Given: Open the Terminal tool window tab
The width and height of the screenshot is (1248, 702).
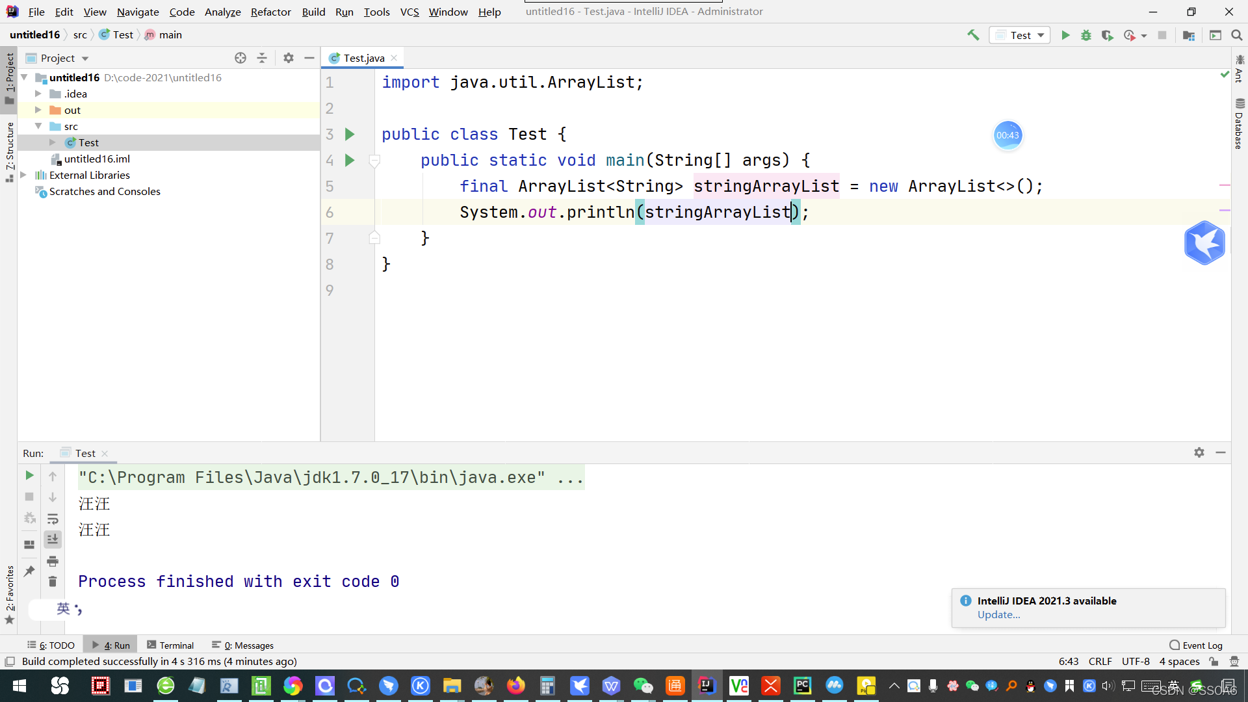Looking at the screenshot, I should click(170, 645).
